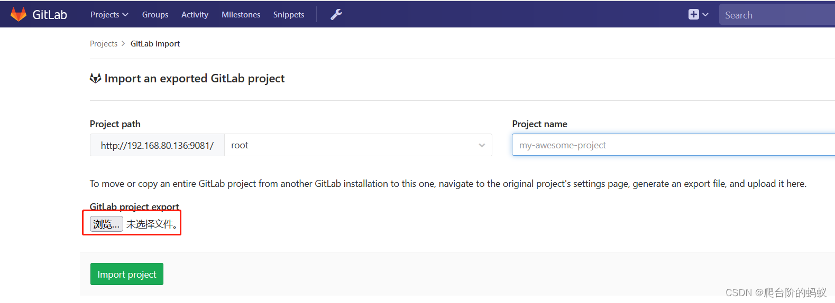The height and width of the screenshot is (303, 835).
Task: Open the Groups menu item
Action: (155, 15)
